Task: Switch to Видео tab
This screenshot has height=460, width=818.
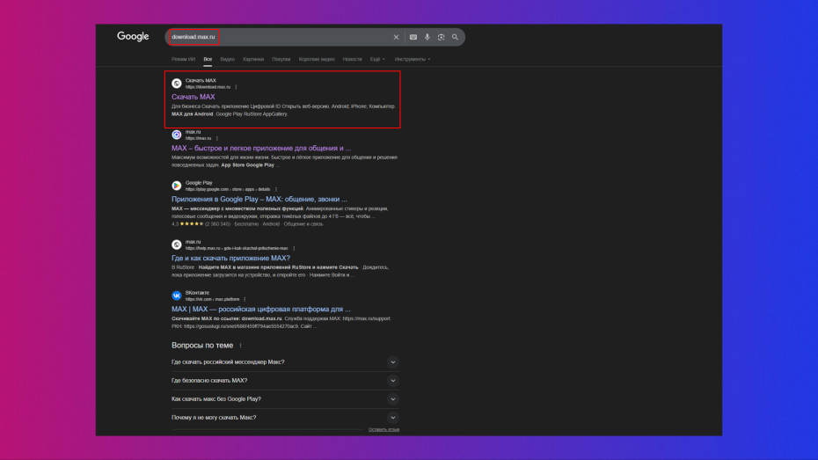Action: pos(228,60)
